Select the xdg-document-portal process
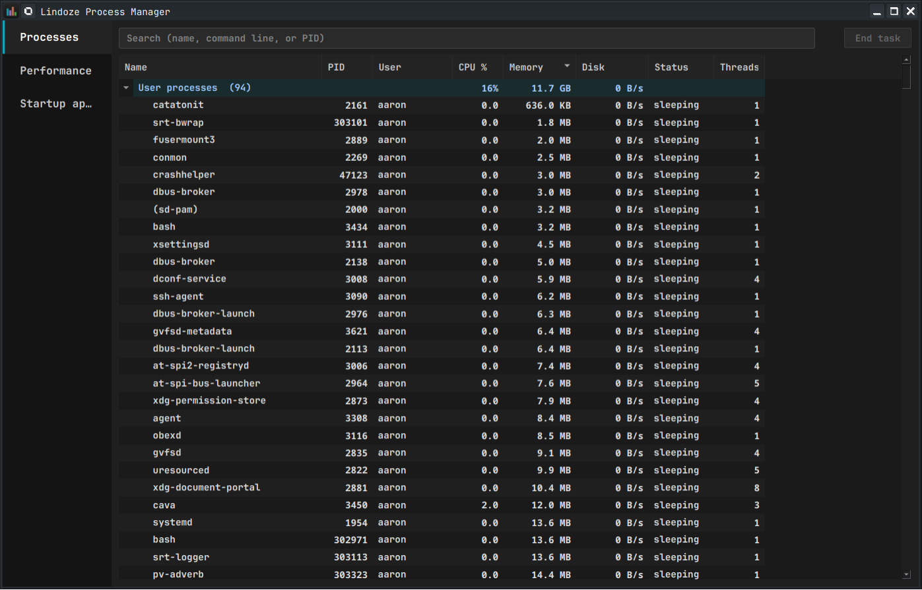Image resolution: width=922 pixels, height=590 pixels. (x=442, y=488)
